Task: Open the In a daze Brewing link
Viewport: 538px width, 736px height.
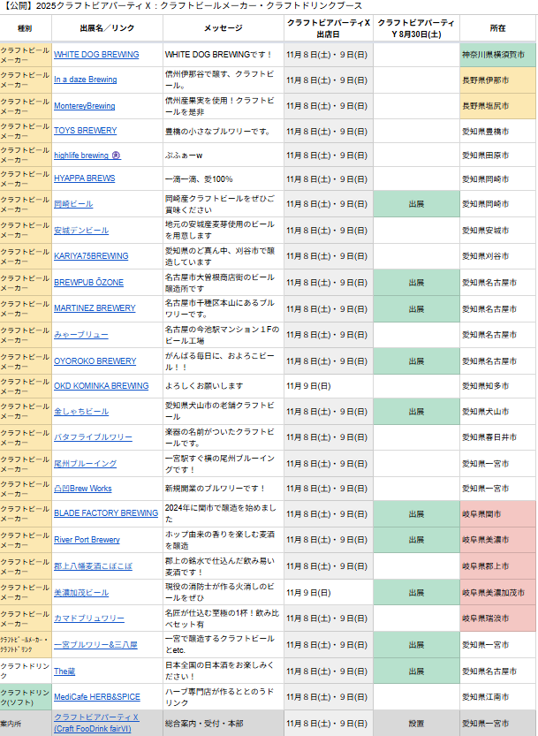Action: (x=86, y=80)
